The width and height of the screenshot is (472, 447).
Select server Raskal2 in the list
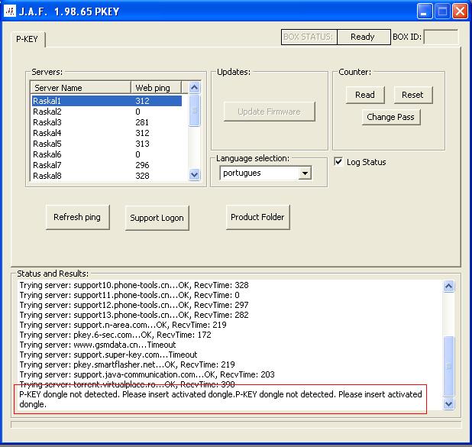click(107, 112)
